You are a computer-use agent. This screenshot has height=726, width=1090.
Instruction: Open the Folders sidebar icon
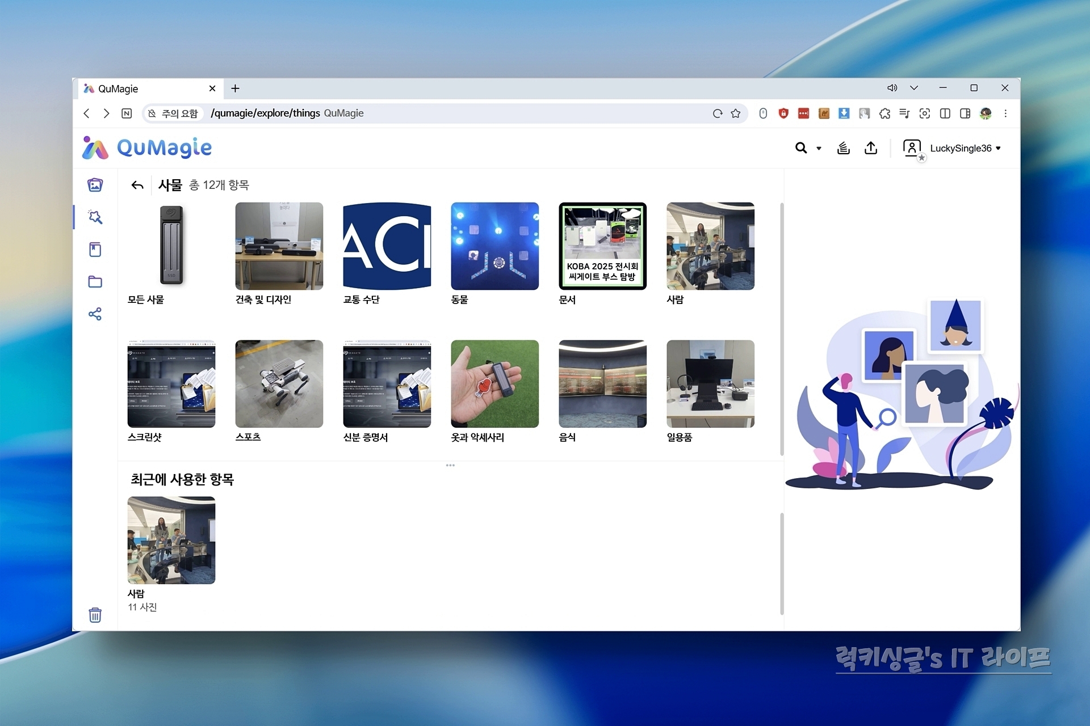pyautogui.click(x=95, y=282)
